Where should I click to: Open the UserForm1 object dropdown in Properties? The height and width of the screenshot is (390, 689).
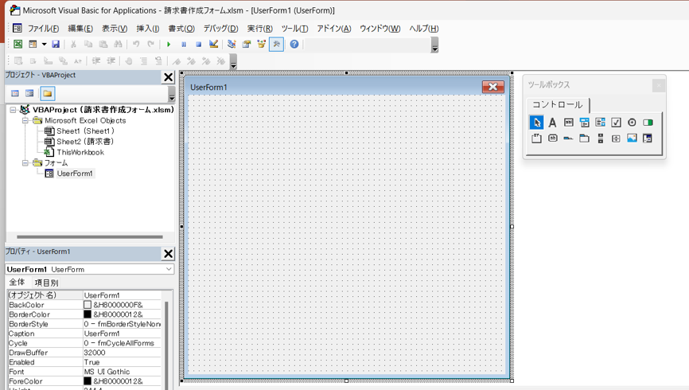tap(169, 270)
